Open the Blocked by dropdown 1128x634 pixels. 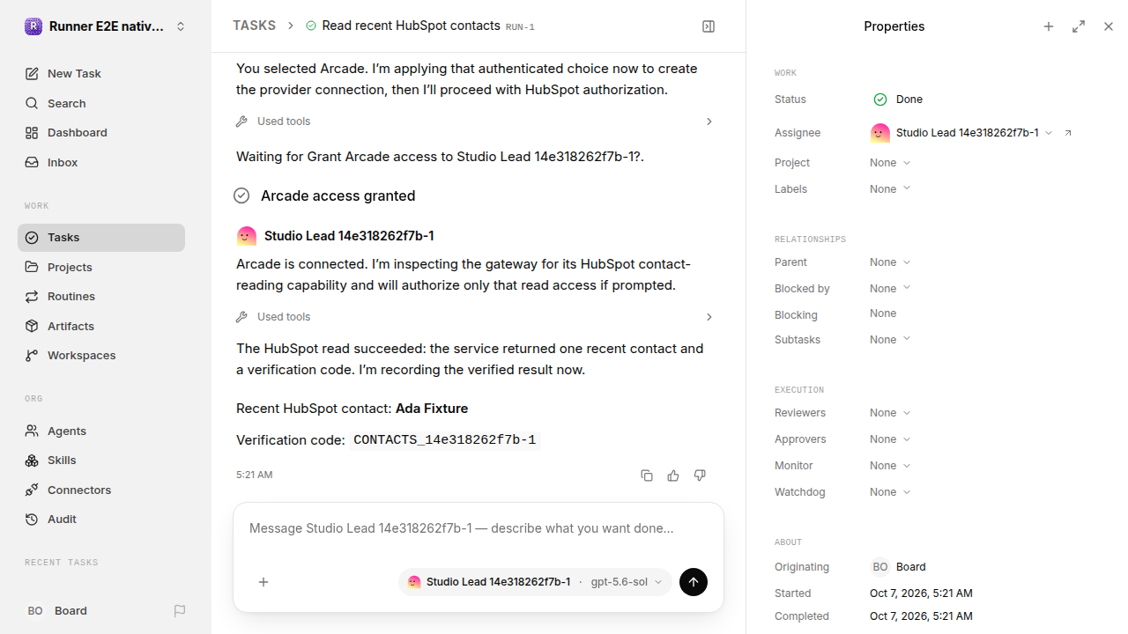(890, 289)
